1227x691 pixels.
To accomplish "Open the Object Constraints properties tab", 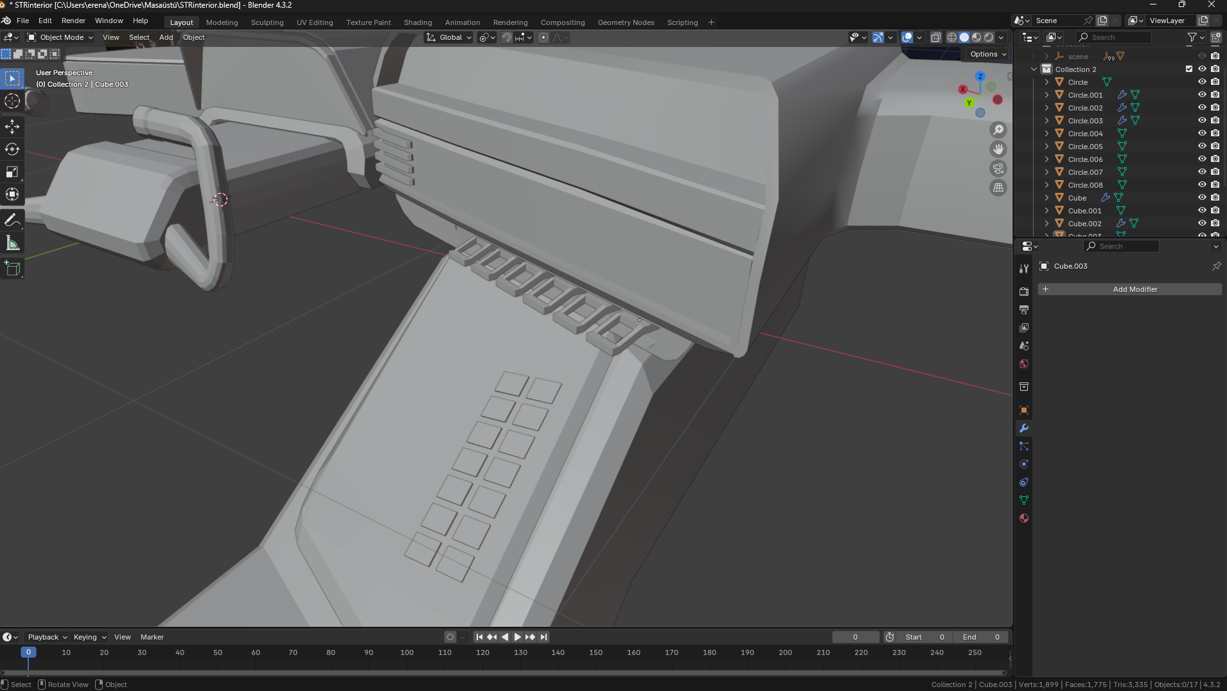I will coord(1024,482).
